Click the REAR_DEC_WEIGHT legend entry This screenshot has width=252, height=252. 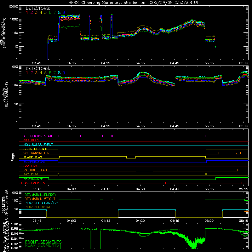pyautogui.click(x=39, y=207)
